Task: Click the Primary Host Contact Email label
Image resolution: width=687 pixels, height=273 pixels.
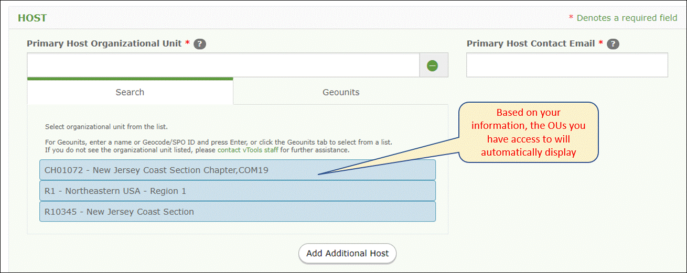Action: [531, 43]
